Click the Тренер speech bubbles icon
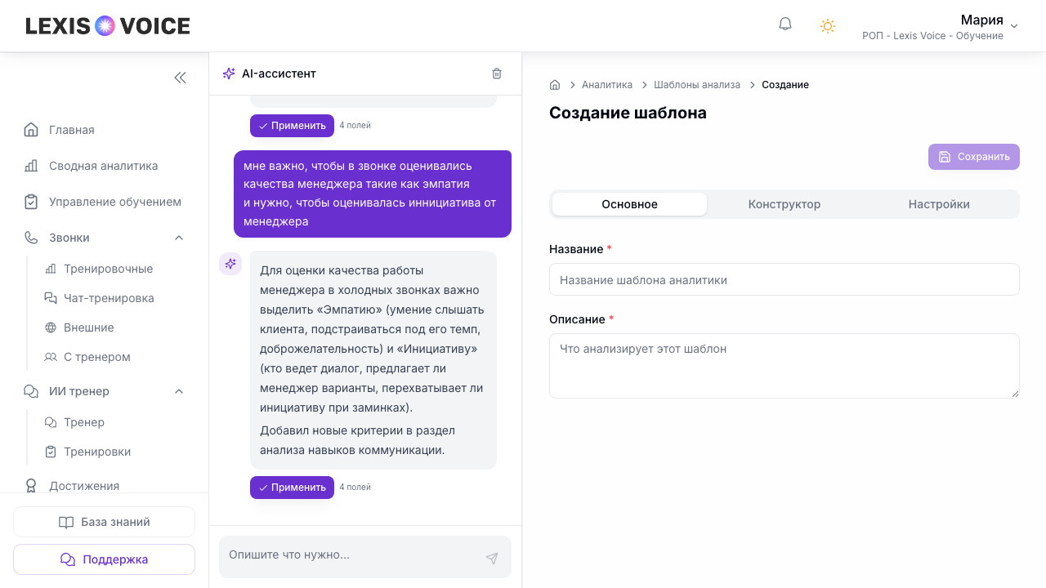Viewport: 1046px width, 588px height. (51, 422)
